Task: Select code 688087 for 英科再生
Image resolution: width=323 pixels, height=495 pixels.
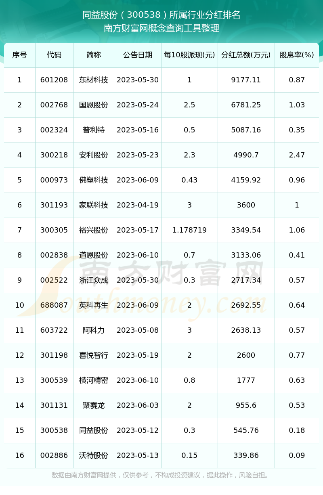Action: (x=54, y=305)
